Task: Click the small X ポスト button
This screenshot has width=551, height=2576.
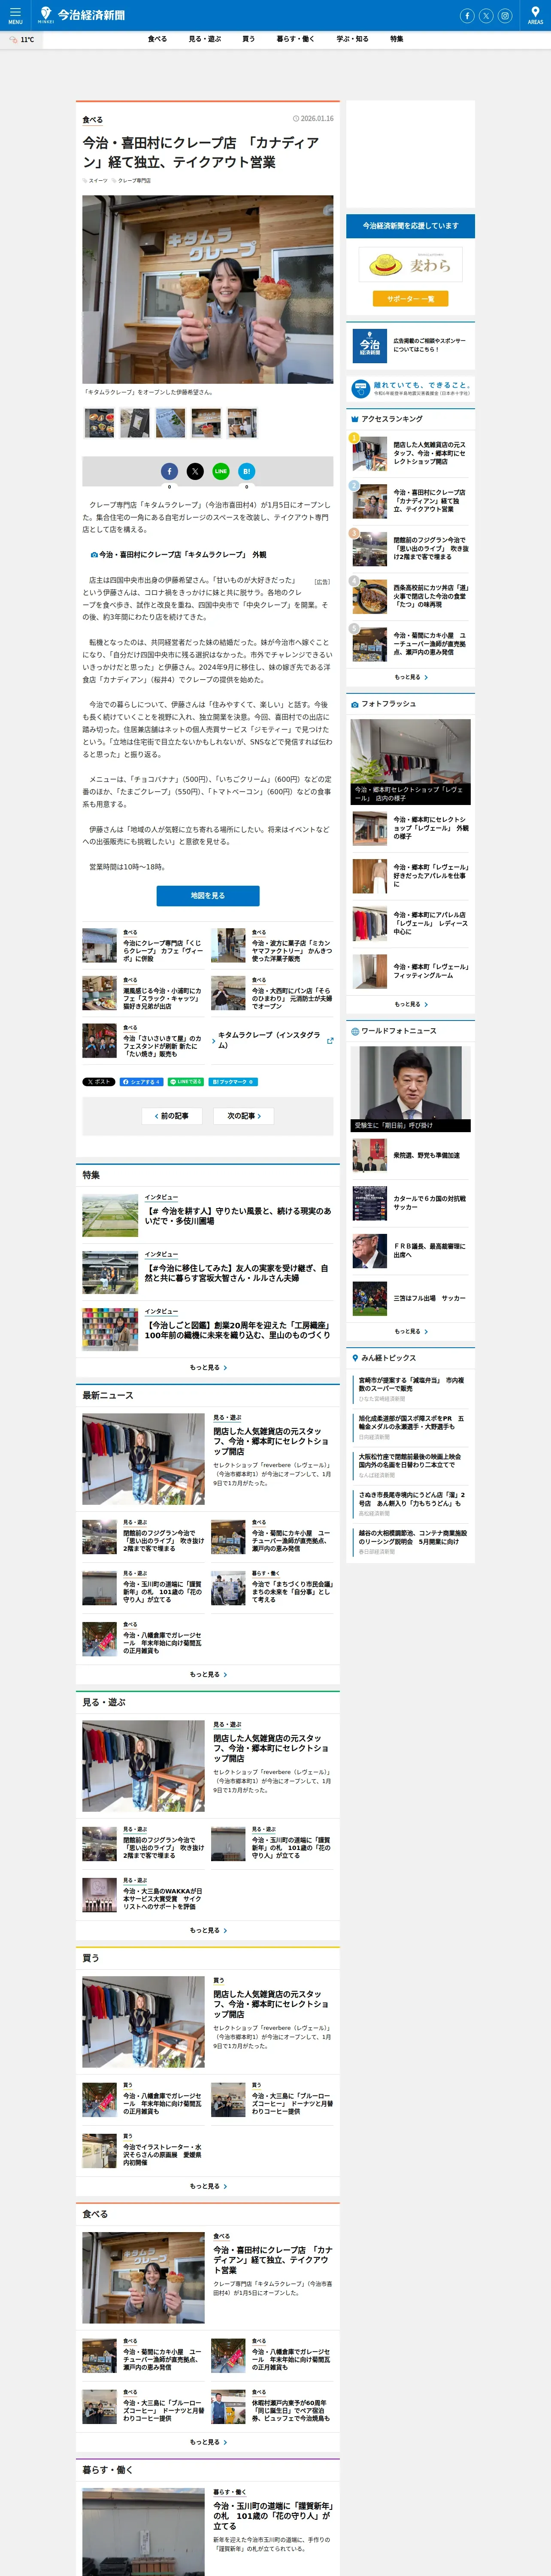Action: point(99,1081)
